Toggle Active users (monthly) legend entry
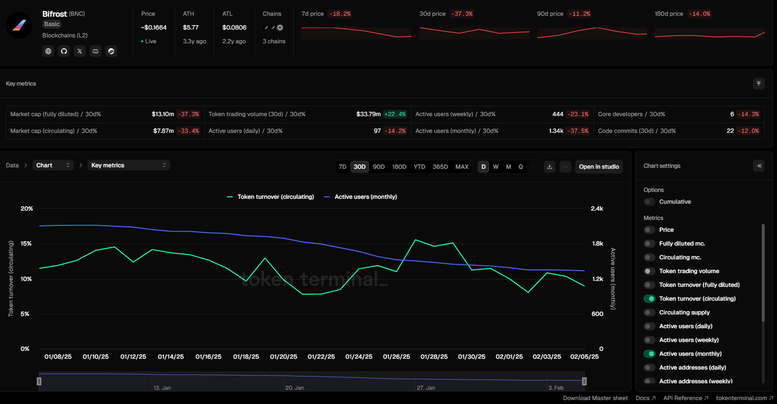 click(x=361, y=197)
